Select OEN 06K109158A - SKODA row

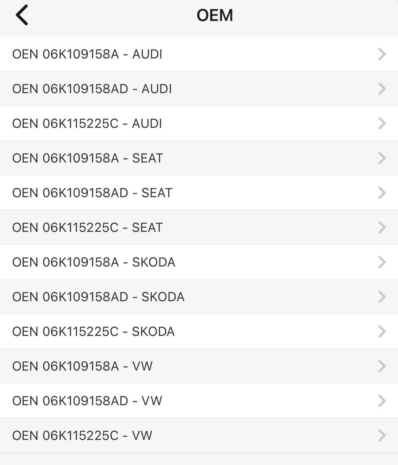click(94, 262)
